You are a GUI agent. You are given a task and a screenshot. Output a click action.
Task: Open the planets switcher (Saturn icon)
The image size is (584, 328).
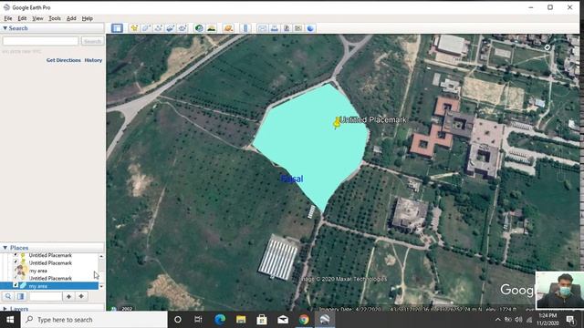click(228, 28)
